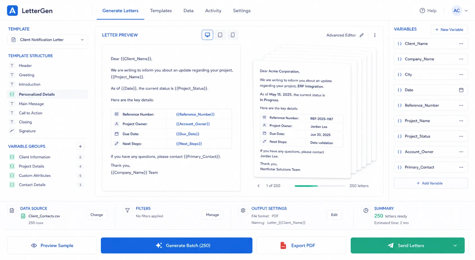Viewport: 475px width, 260px height.
Task: Click the Export PDF button
Action: [x=302, y=245]
